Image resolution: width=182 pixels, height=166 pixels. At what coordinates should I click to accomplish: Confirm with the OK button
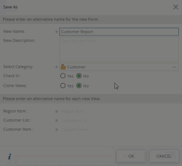tap(131, 156)
